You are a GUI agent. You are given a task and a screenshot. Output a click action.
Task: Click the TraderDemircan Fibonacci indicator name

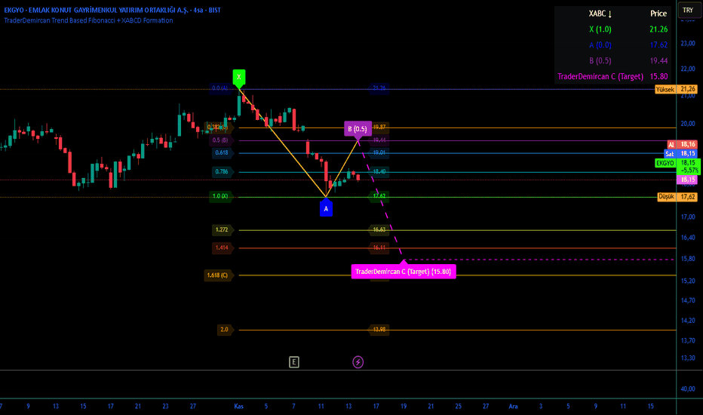[x=88, y=20]
